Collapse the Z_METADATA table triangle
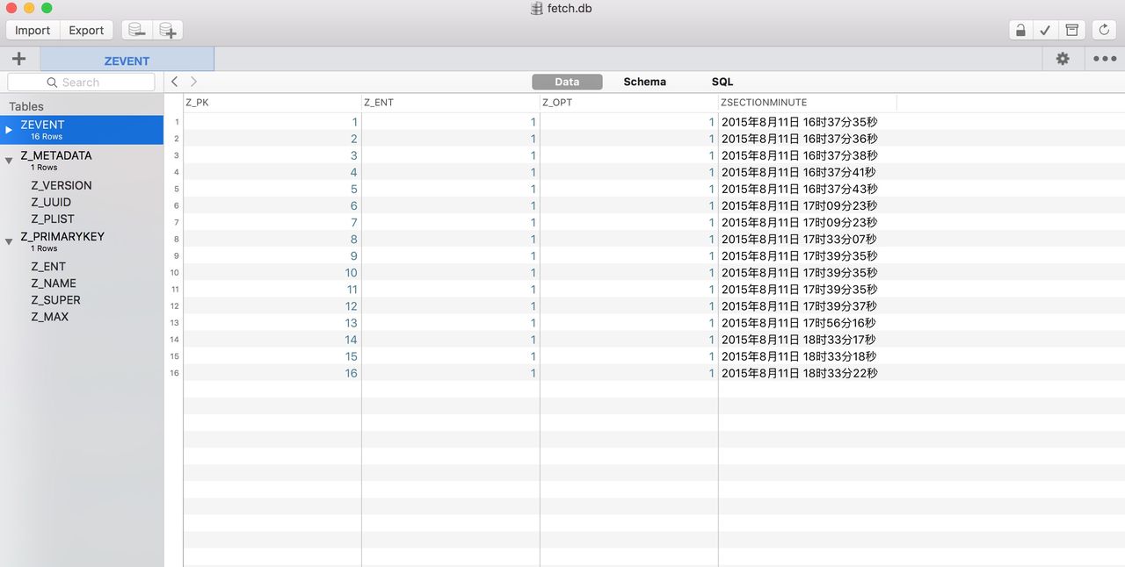 coord(9,161)
